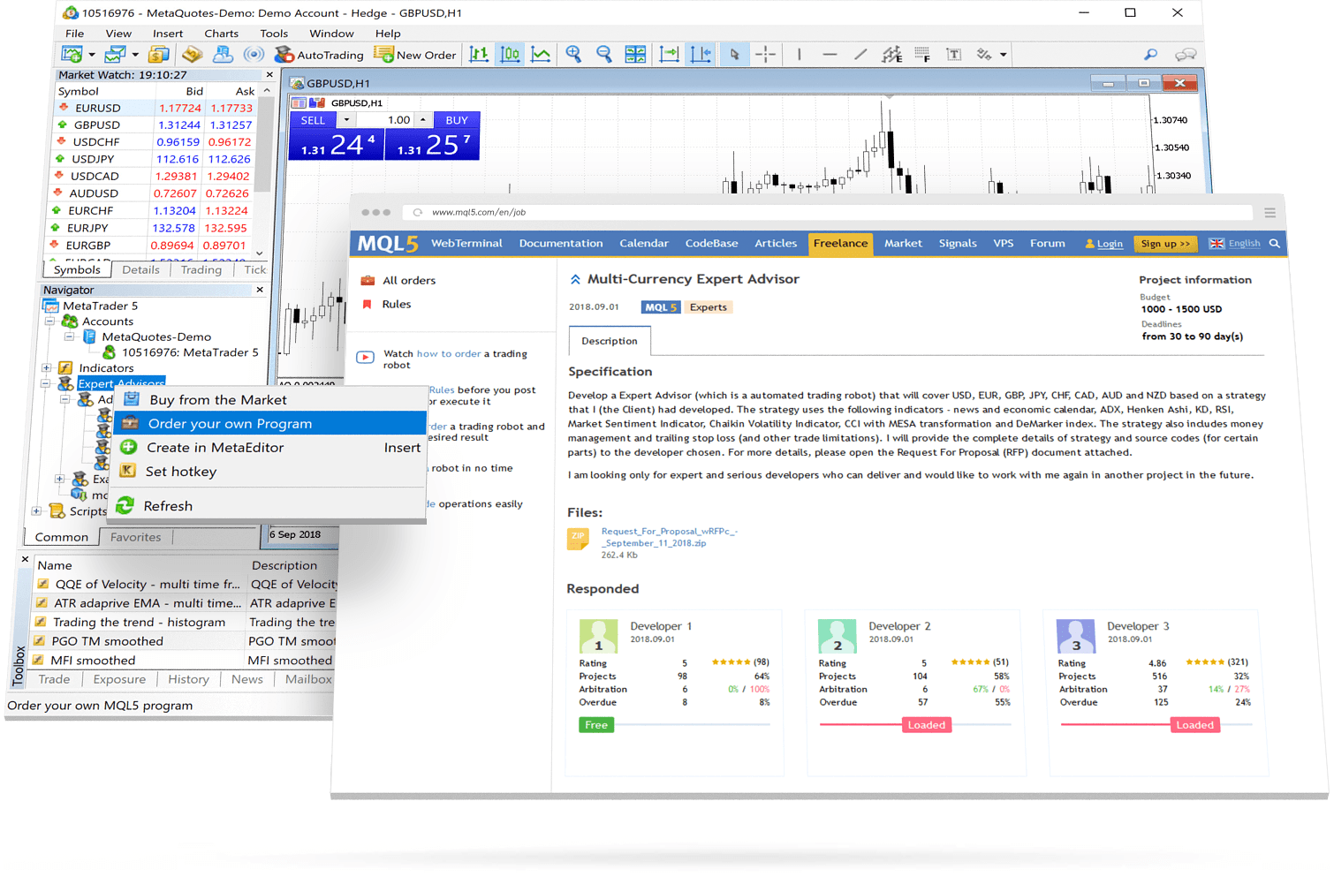Insert a Text label on the chart
The height and width of the screenshot is (877, 1334).
click(x=954, y=54)
